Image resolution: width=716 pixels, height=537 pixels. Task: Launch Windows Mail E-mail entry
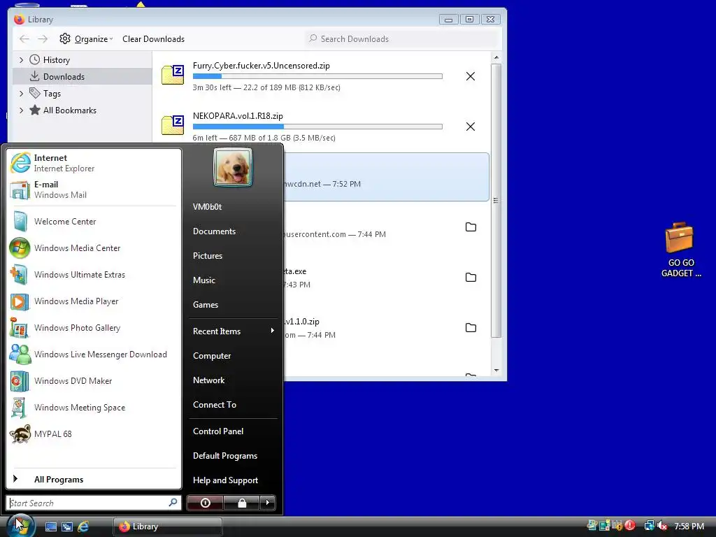click(x=94, y=189)
